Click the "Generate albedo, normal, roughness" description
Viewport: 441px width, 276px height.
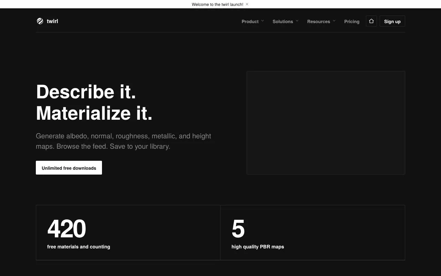(123, 141)
